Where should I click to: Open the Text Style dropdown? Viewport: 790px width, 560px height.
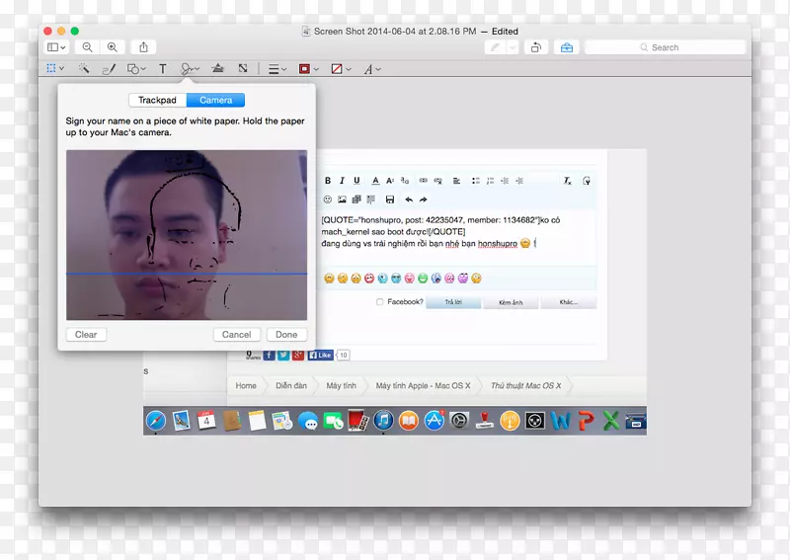pos(371,69)
